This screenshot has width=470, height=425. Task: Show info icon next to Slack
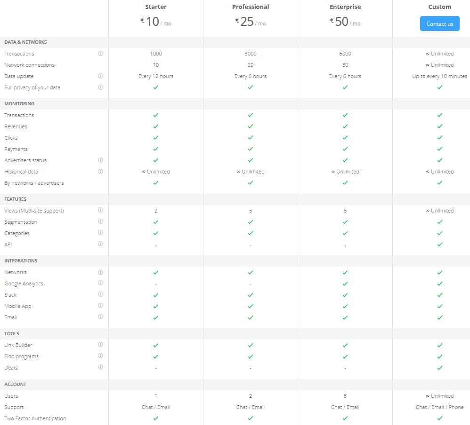coord(101,294)
